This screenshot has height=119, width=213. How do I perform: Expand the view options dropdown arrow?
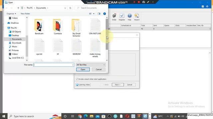[94, 14]
